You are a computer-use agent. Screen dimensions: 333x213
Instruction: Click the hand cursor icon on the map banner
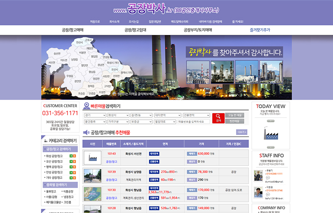114,94
